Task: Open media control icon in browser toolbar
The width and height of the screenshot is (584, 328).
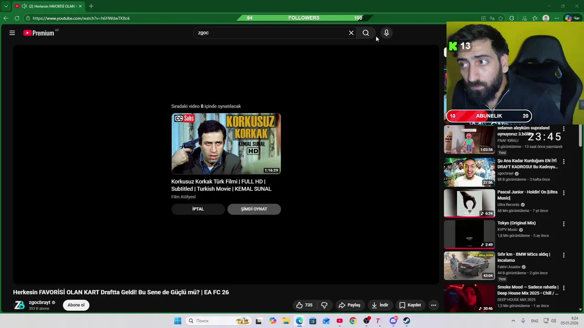Action: [x=524, y=18]
